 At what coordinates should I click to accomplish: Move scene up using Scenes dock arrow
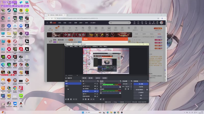74,99
